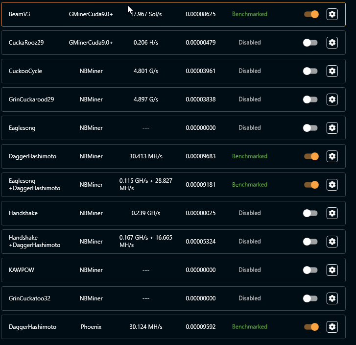This screenshot has height=345, width=356.
Task: Select the CuckooCycle algorithm name
Action: pyautogui.click(x=25, y=71)
